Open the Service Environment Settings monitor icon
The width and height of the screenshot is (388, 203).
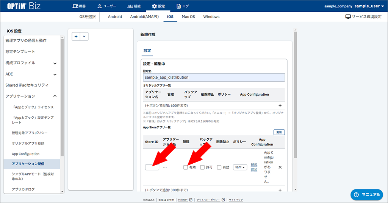tap(348, 17)
